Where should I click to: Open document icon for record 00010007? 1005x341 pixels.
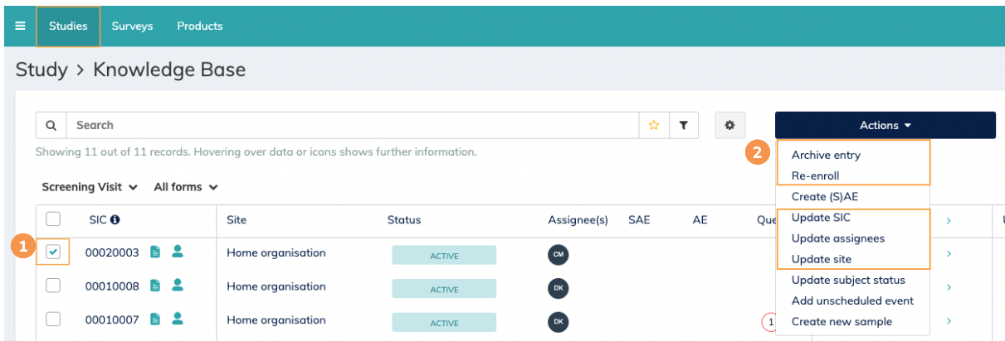point(155,319)
